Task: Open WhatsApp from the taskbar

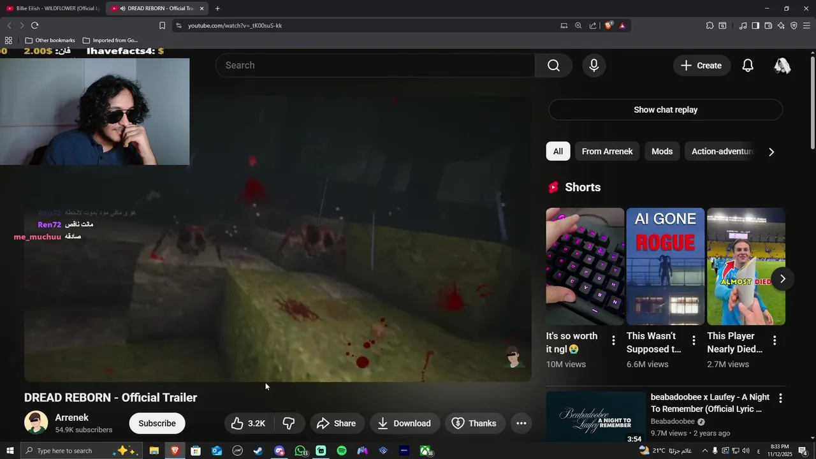Action: pos(300,451)
